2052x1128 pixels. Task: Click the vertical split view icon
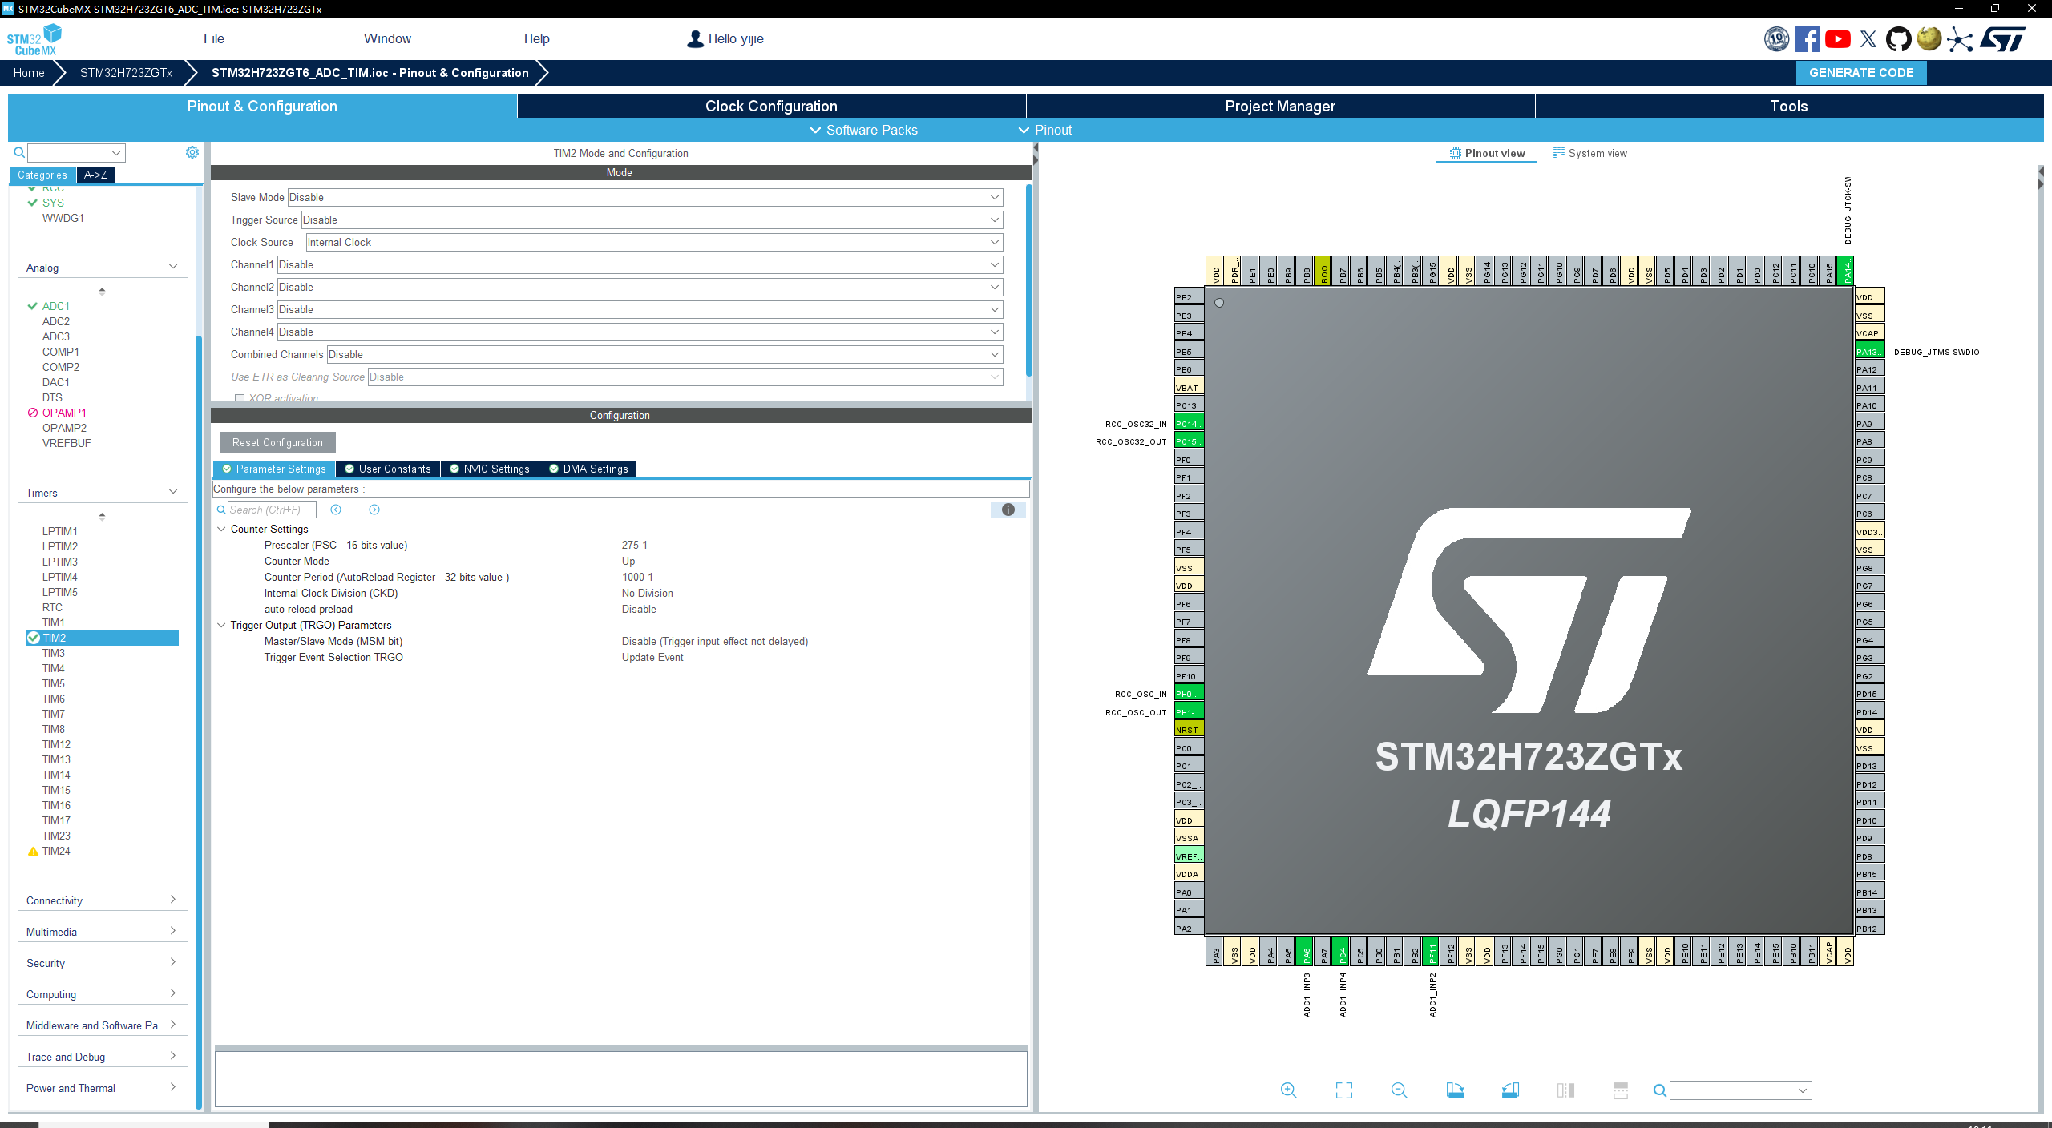point(1565,1090)
